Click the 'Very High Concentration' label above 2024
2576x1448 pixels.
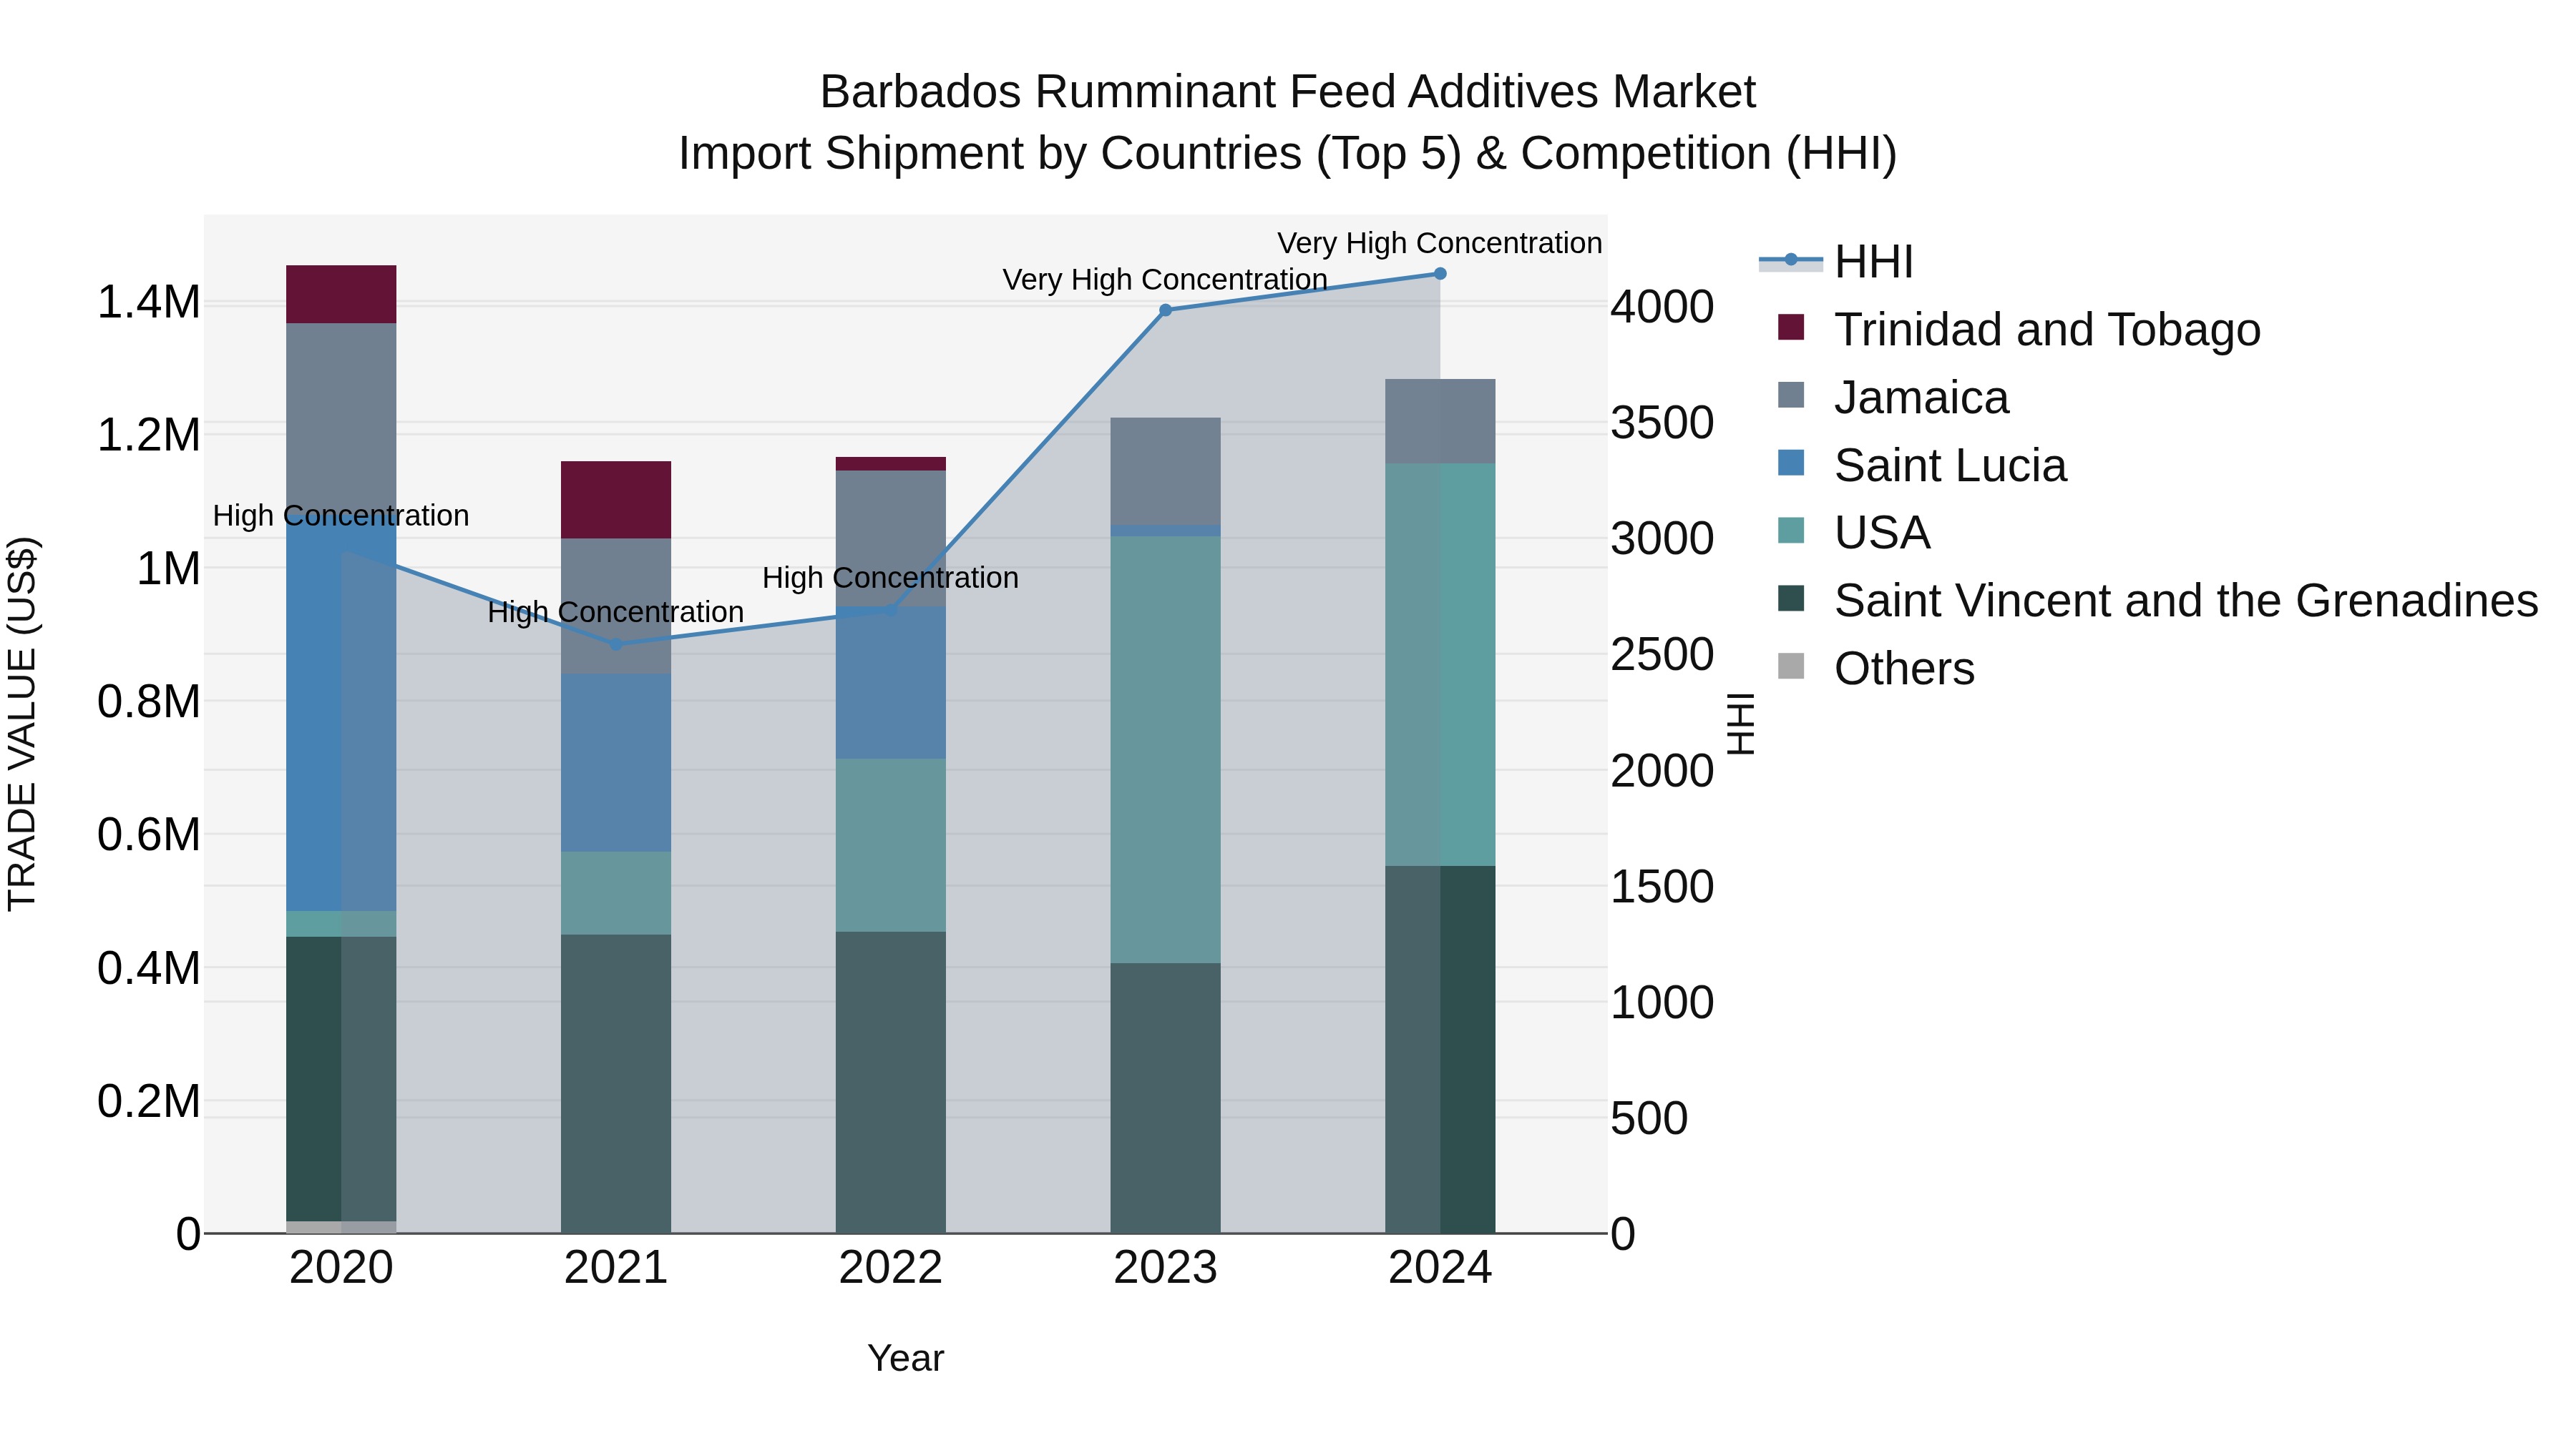click(x=1440, y=243)
